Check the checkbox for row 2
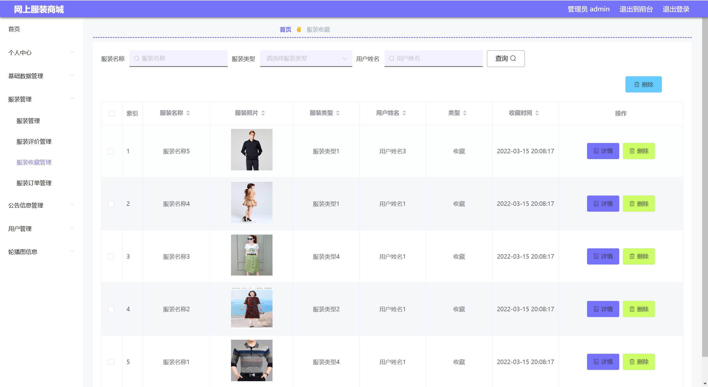Image resolution: width=708 pixels, height=387 pixels. (x=111, y=204)
